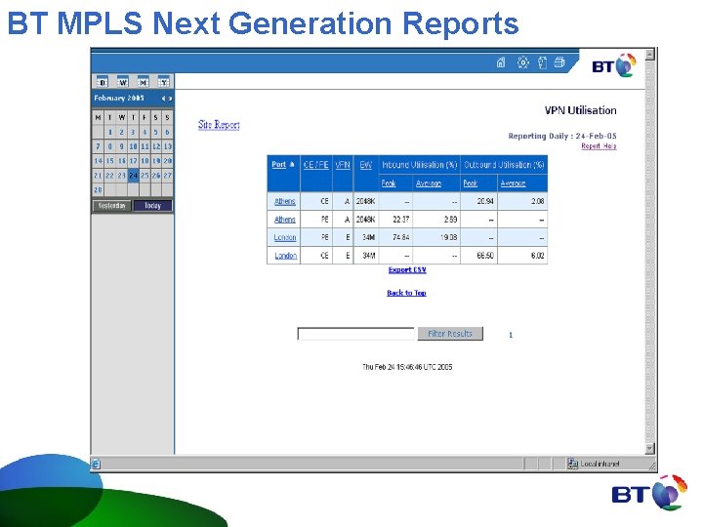This screenshot has width=703, height=527.
Task: Open the London CE row port link
Action: click(x=285, y=256)
